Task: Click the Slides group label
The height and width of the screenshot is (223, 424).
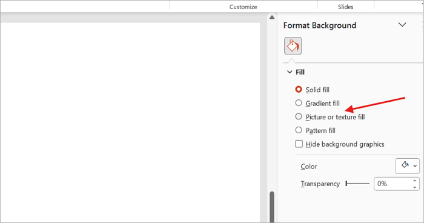Action: (346, 7)
